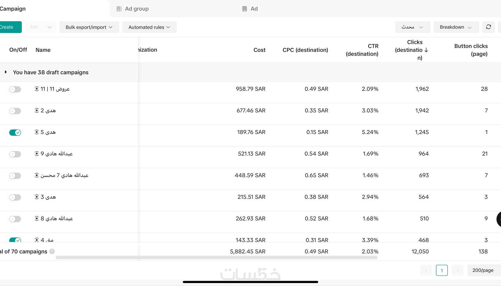Open the Bulk export/import dropdown
501x286 pixels.
pyautogui.click(x=89, y=27)
